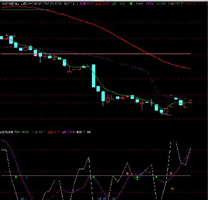Click the teal value label in top header bar
This screenshot has height=200, width=208.
tap(161, 4)
